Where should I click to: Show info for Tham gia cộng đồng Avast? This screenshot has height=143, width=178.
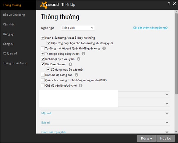pos(83,54)
